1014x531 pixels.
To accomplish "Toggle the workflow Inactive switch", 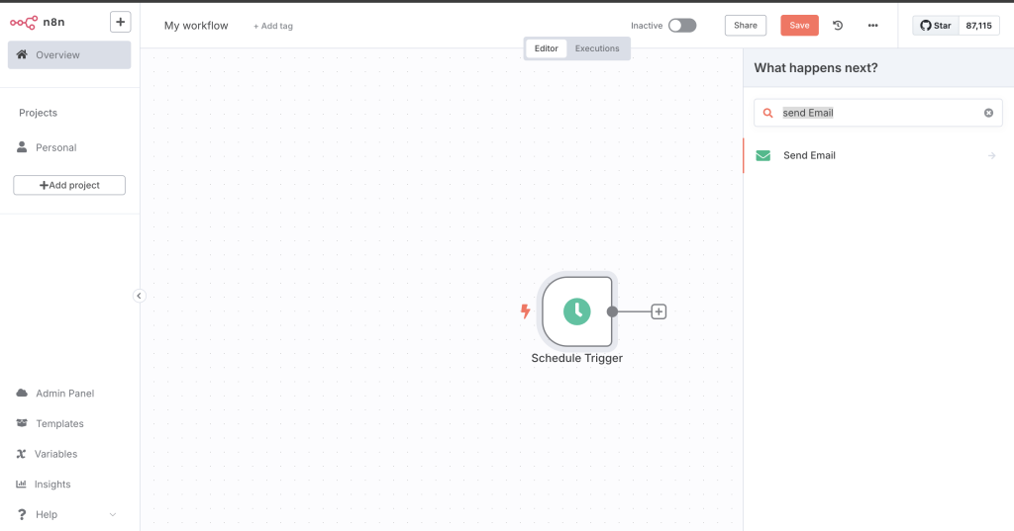I will 681,26.
